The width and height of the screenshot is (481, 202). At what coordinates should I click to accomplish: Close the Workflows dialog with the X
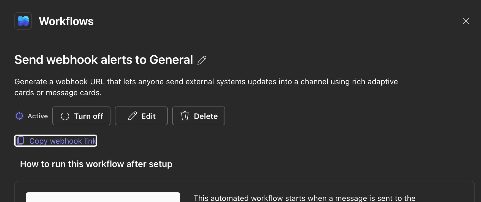(466, 21)
